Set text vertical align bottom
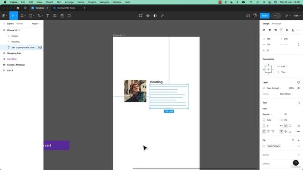The height and width of the screenshot is (170, 303). click(x=290, y=131)
